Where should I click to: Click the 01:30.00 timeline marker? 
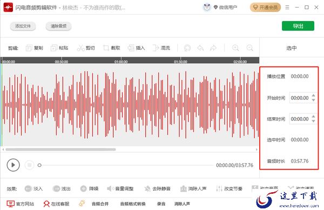click(180, 62)
